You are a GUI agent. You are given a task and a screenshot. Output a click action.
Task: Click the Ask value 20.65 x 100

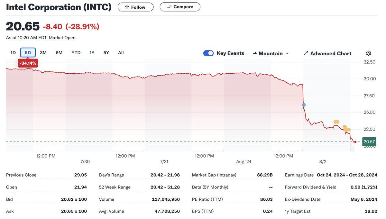click(74, 211)
